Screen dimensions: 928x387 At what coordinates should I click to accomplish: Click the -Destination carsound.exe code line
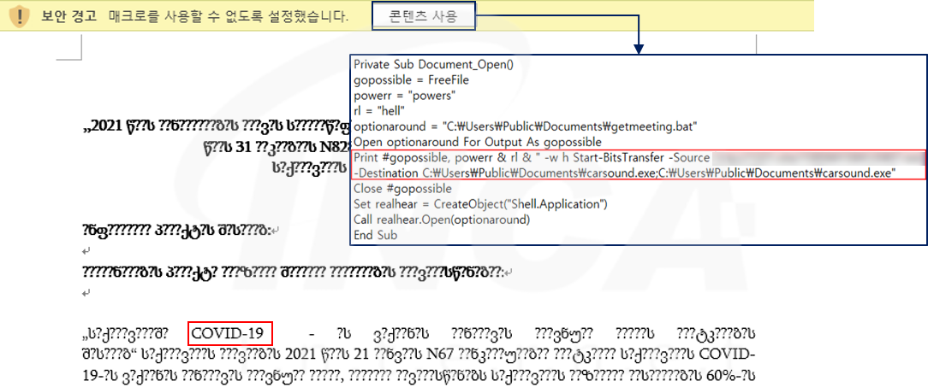coord(624,172)
